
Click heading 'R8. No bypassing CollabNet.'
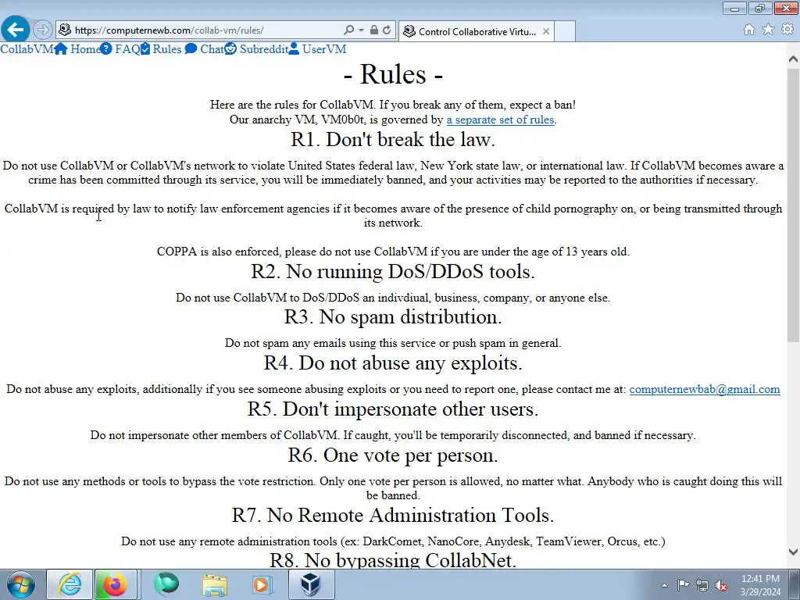393,559
